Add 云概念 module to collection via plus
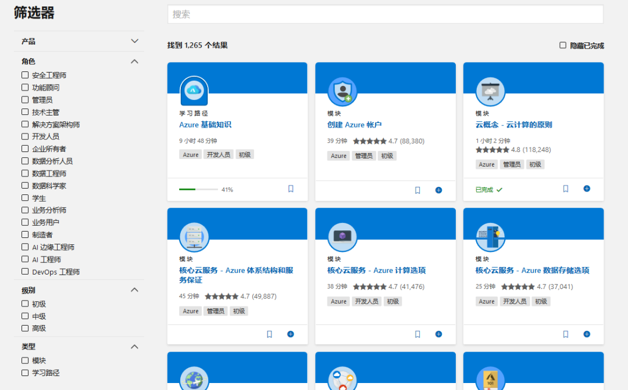 tap(587, 189)
